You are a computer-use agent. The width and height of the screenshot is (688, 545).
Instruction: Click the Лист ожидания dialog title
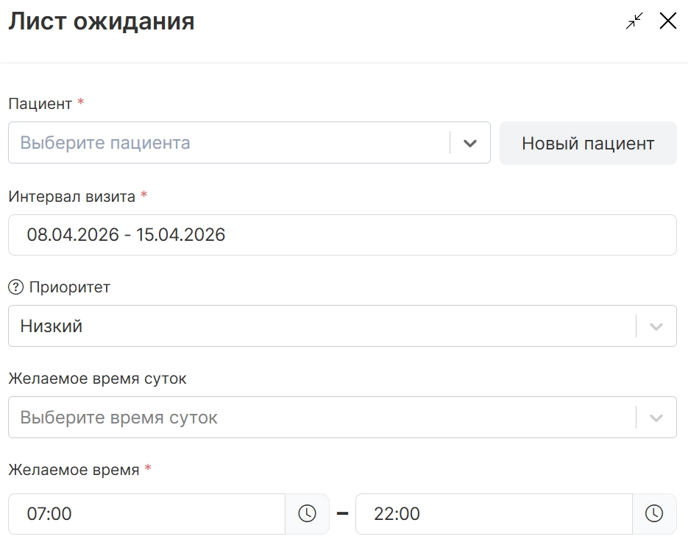102,21
